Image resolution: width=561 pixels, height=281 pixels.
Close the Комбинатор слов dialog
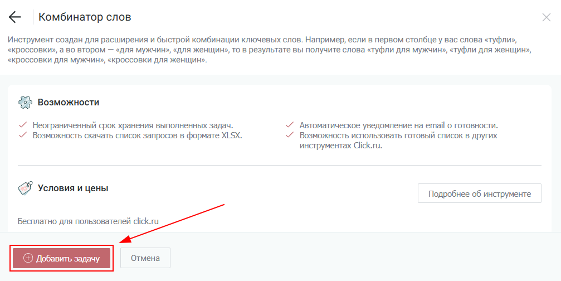pyautogui.click(x=547, y=17)
